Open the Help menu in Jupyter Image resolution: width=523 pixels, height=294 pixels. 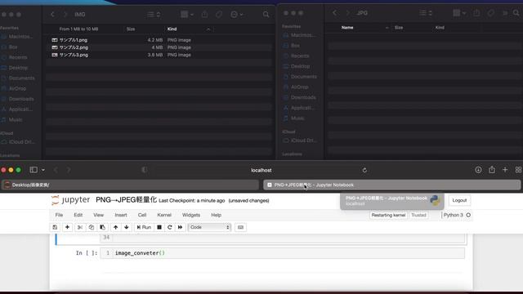(x=216, y=215)
